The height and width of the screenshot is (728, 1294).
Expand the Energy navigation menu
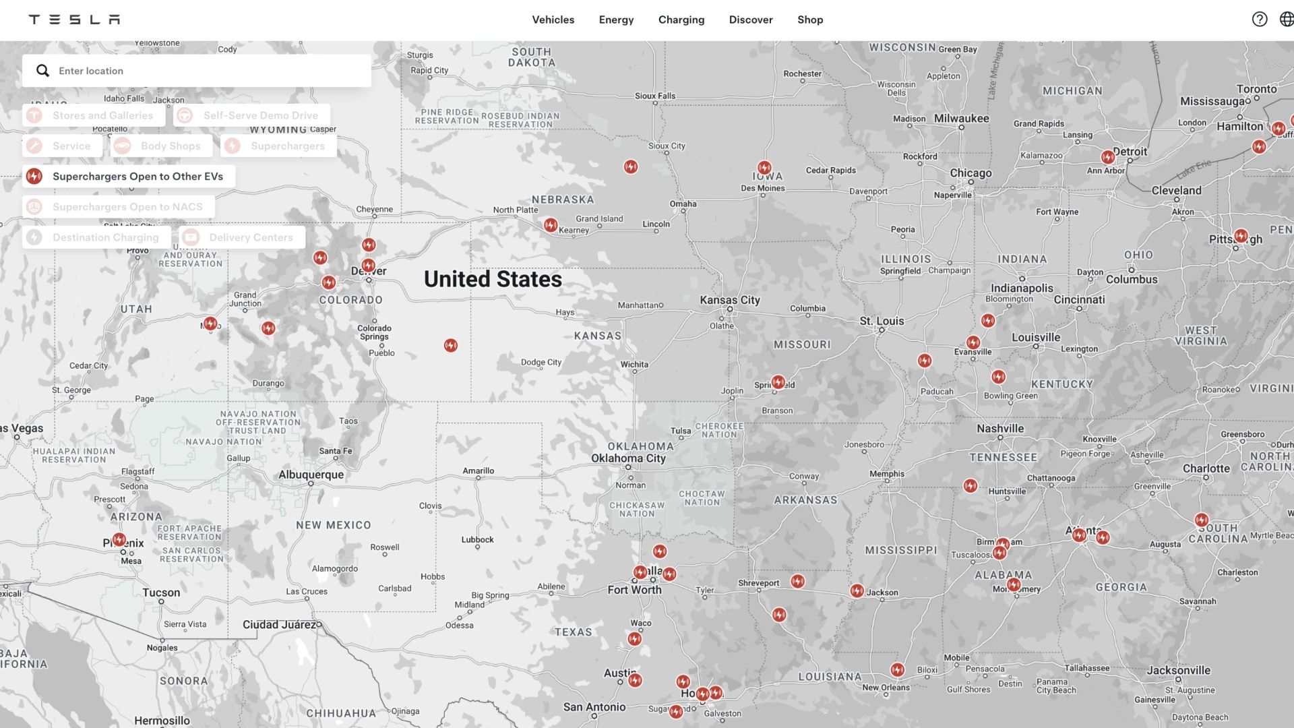616,20
